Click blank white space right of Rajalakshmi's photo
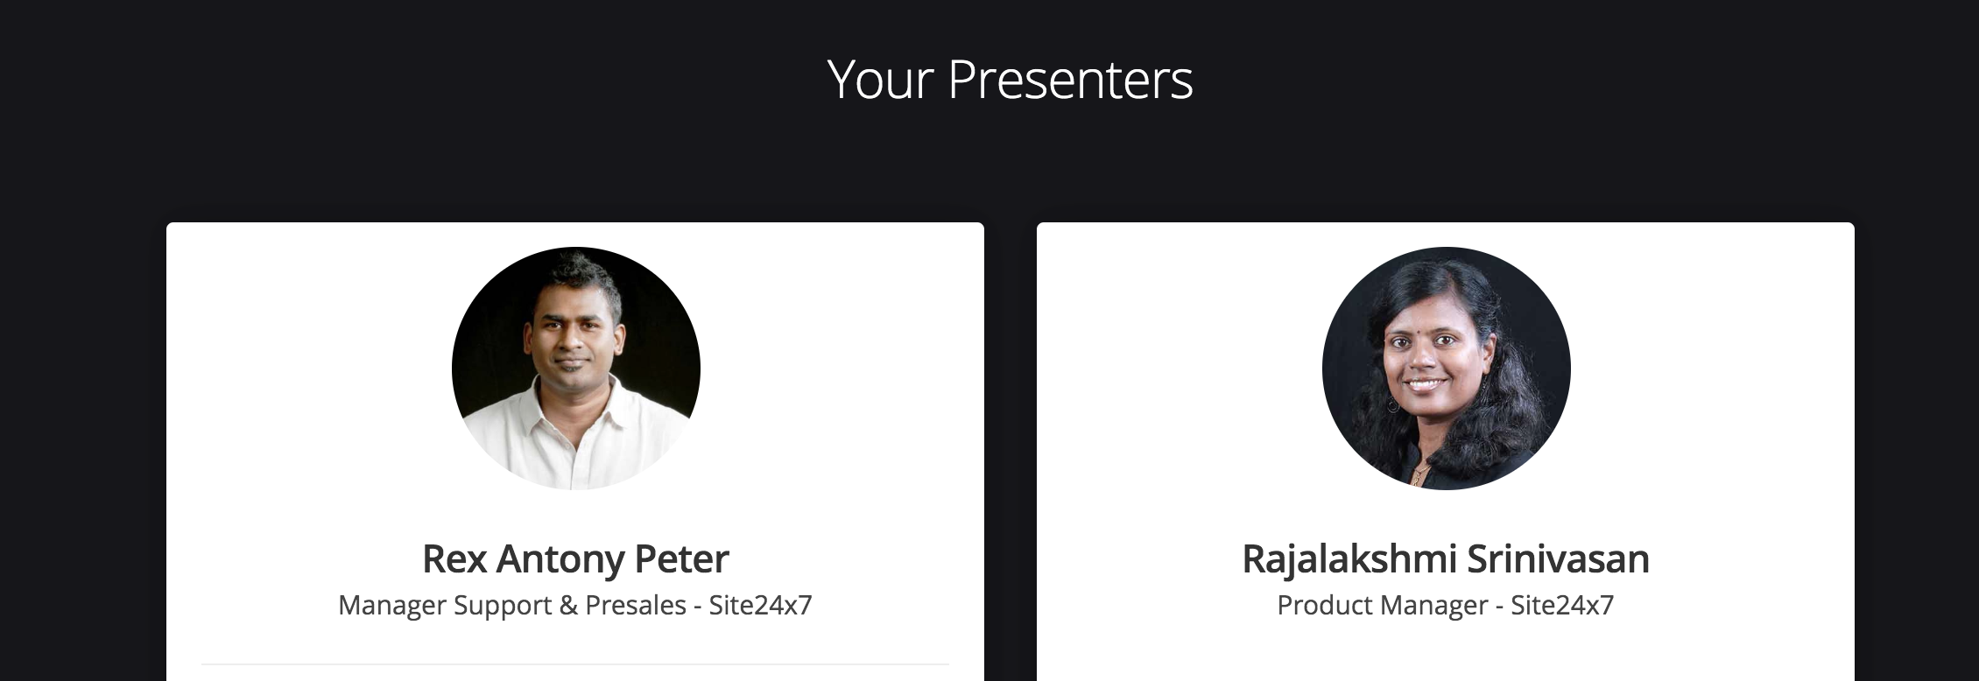The width and height of the screenshot is (1979, 681). click(1716, 369)
